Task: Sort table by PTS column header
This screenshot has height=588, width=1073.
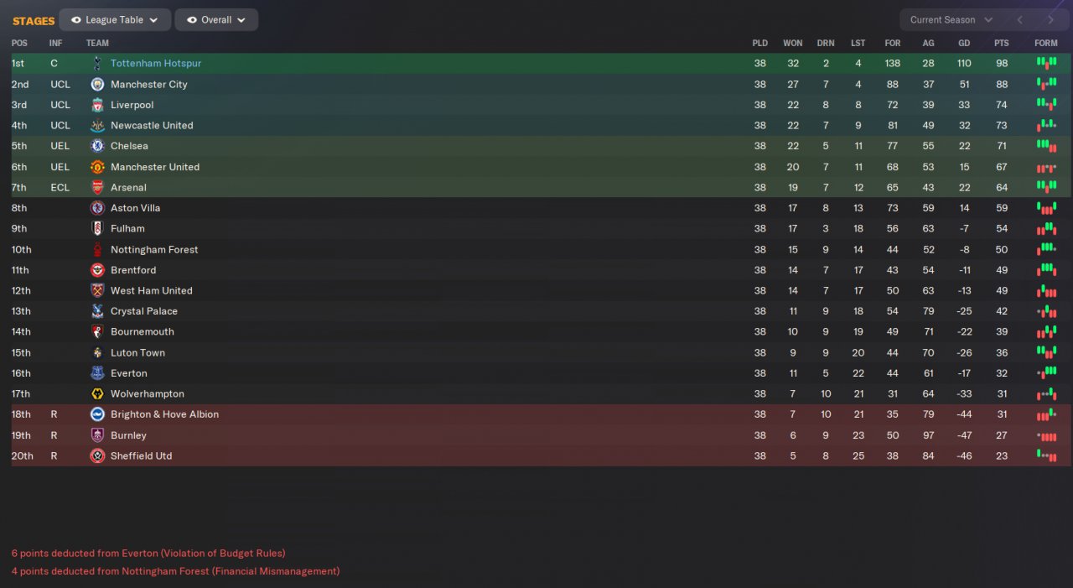Action: 1002,43
